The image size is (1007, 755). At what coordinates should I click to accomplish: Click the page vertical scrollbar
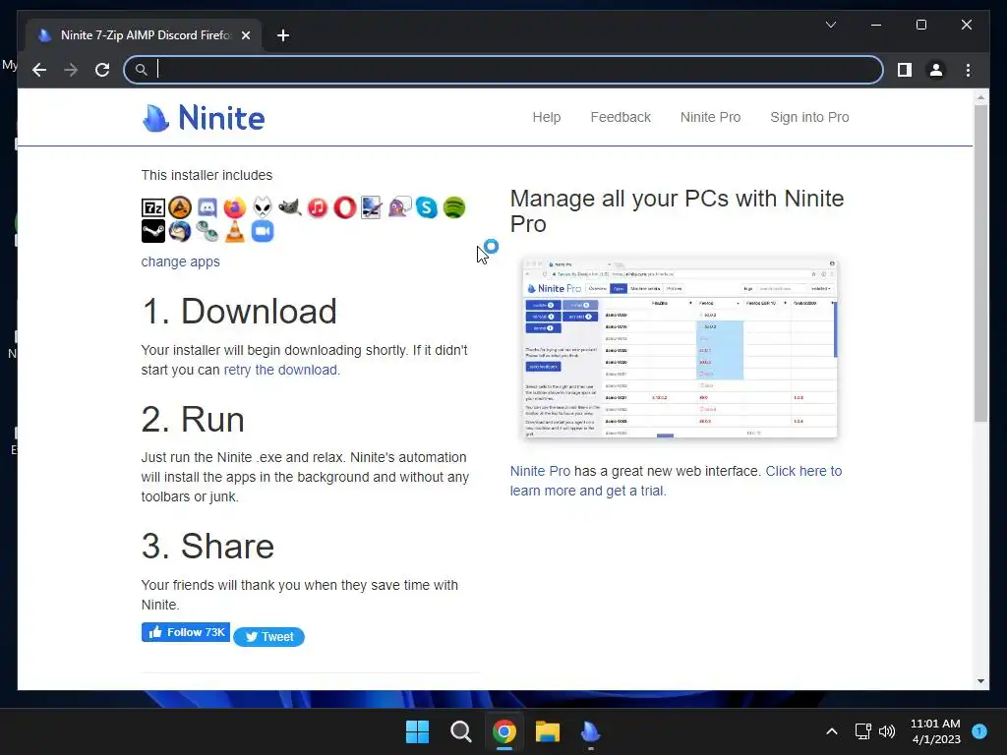point(980,263)
